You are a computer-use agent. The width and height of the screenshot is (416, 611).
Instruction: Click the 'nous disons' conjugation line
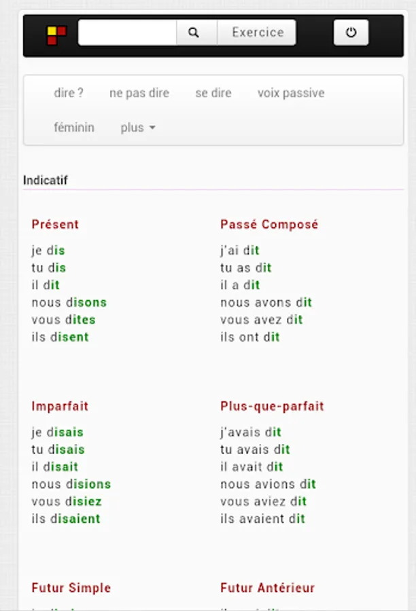tap(69, 303)
